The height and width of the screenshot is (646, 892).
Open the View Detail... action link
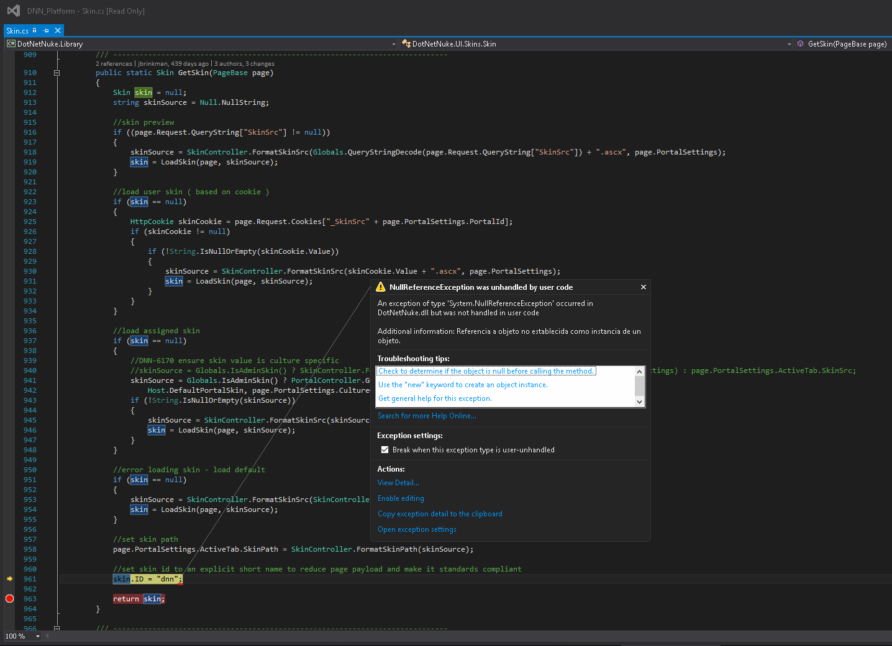tap(398, 483)
